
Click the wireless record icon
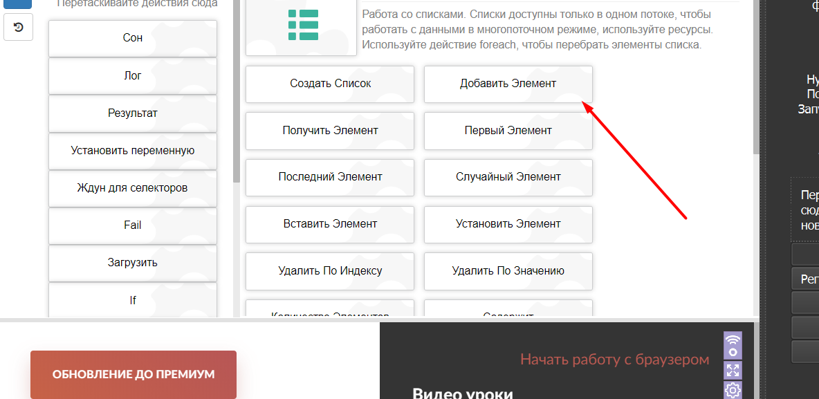[x=733, y=346]
